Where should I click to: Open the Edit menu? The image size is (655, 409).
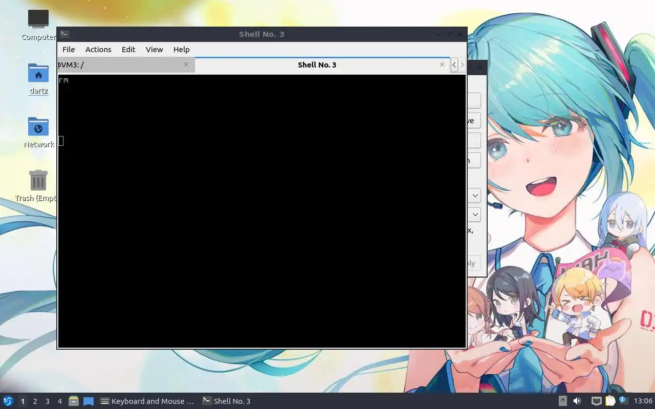pyautogui.click(x=128, y=50)
